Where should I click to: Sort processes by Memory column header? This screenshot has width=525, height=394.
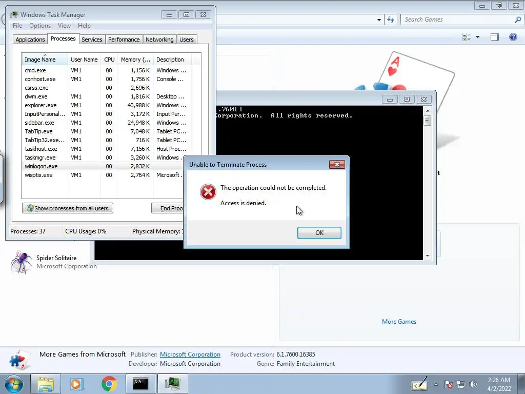[x=135, y=60]
